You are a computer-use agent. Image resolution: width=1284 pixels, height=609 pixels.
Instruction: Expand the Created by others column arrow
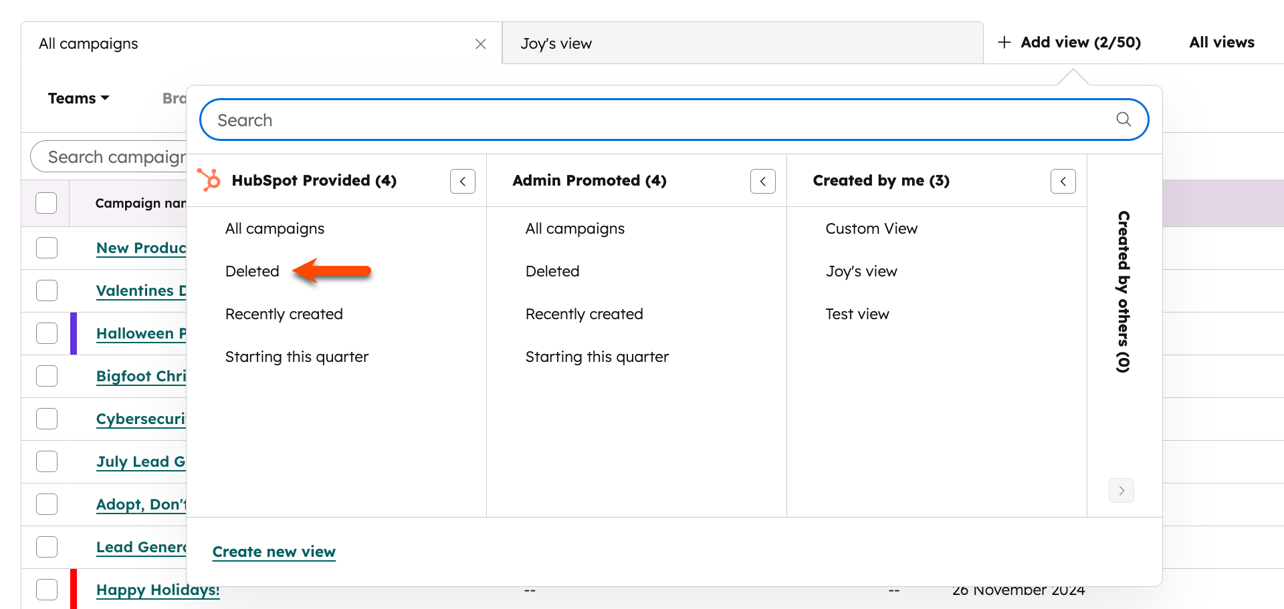pyautogui.click(x=1121, y=490)
